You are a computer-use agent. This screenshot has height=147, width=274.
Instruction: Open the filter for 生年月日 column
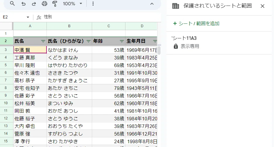155,41
